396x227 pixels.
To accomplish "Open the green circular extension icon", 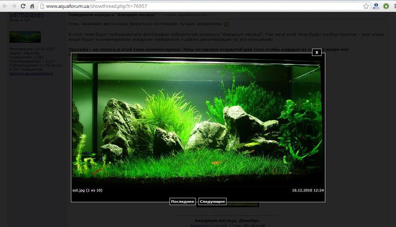I will pos(386,6).
